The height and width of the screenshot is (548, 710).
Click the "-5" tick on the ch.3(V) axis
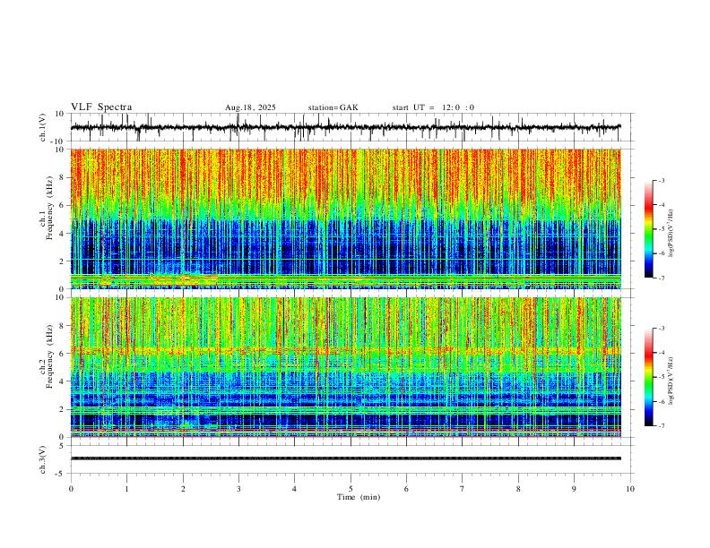point(61,474)
